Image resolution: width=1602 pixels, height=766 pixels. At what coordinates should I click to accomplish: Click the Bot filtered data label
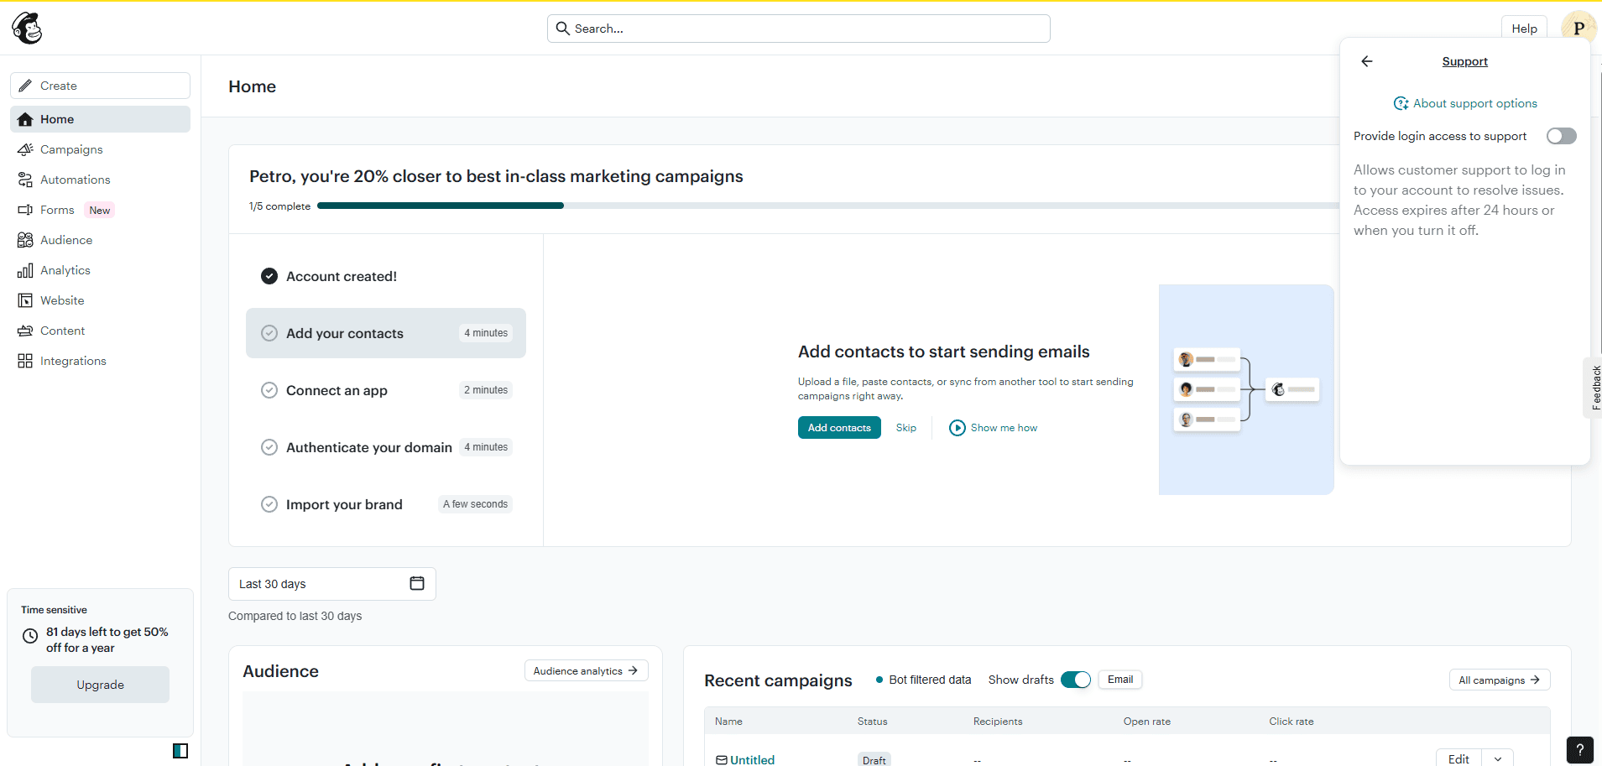[x=930, y=680]
